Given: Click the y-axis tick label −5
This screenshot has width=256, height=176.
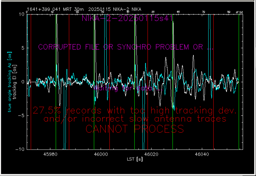Looking at the screenshot, I should tap(21, 116).
